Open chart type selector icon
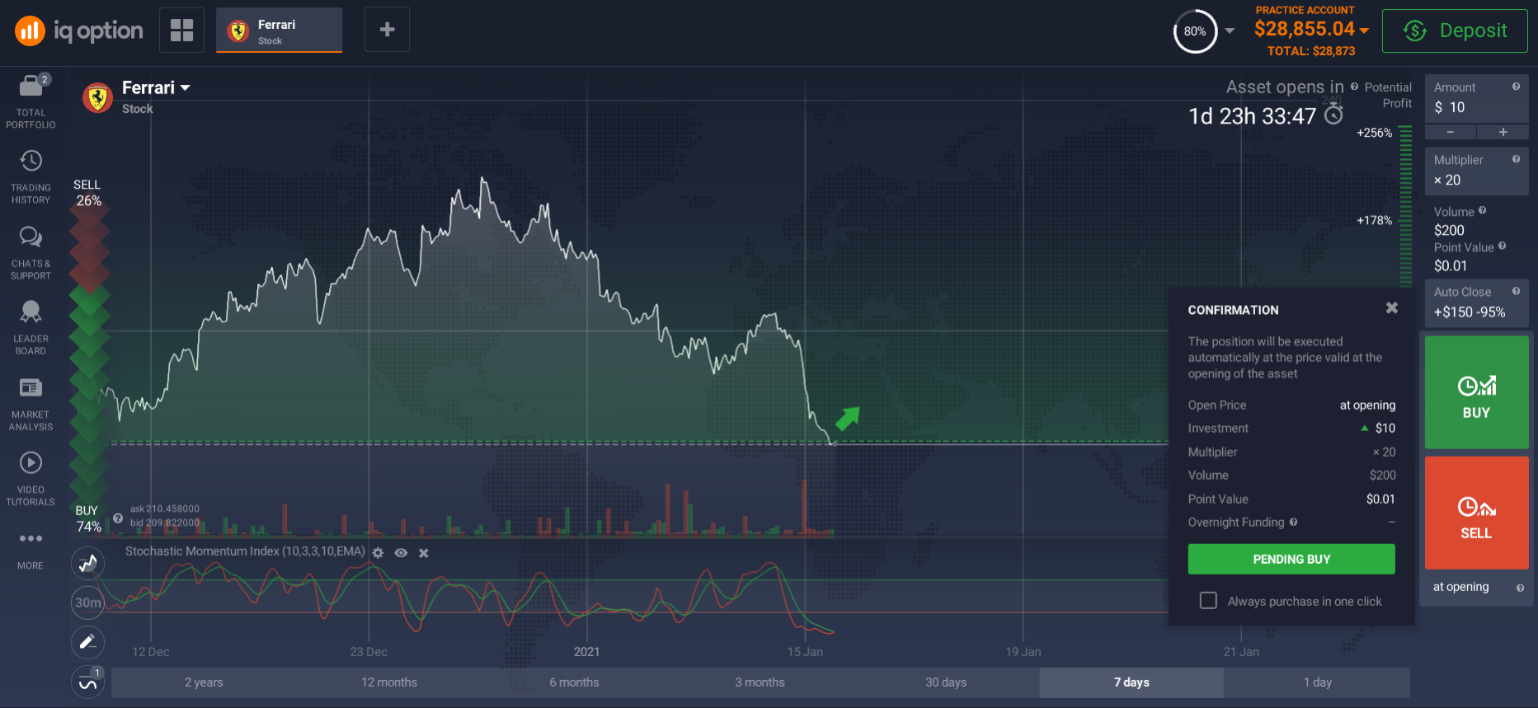 pos(88,564)
